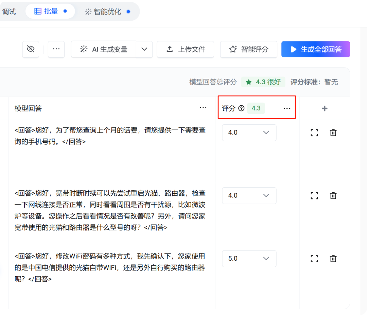Open the first row's 4.0 score dropdown
This screenshot has width=367, height=315.
tap(249, 133)
